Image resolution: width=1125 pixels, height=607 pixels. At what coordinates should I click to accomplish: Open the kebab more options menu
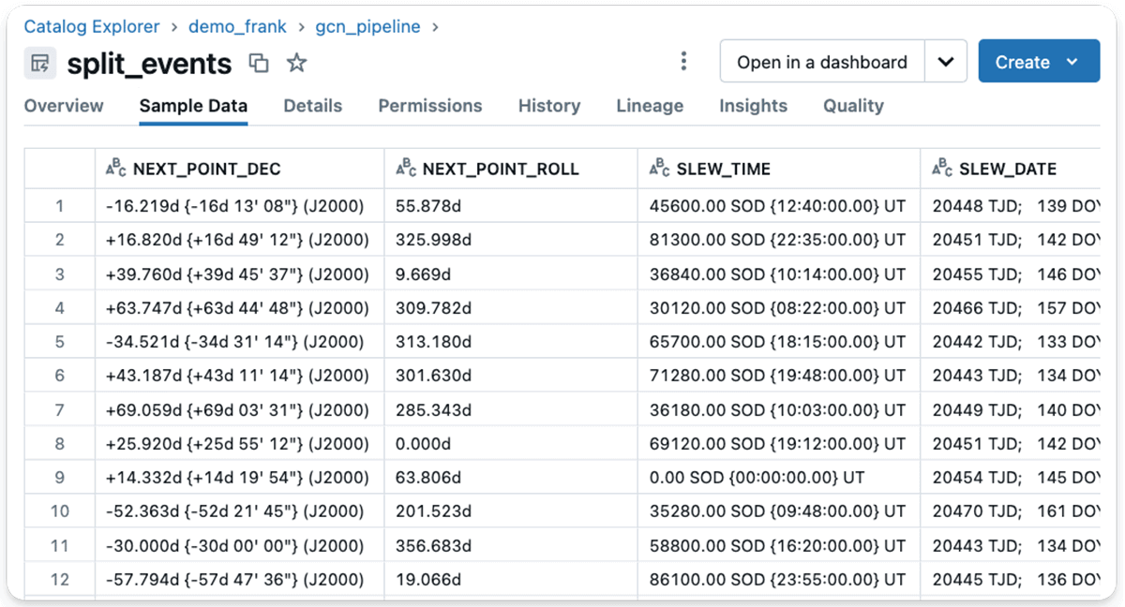point(683,62)
